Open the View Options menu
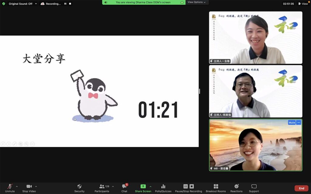The image size is (311, 194). pos(196,2)
